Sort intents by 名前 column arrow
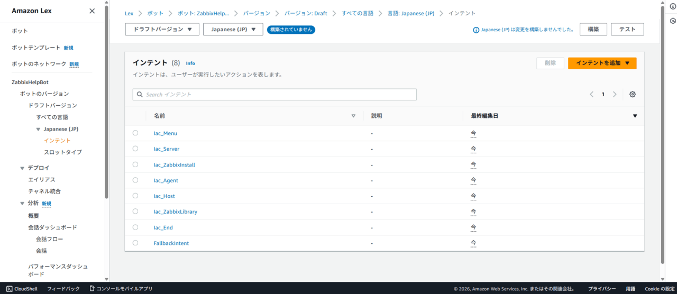This screenshot has width=677, height=294. (x=353, y=116)
